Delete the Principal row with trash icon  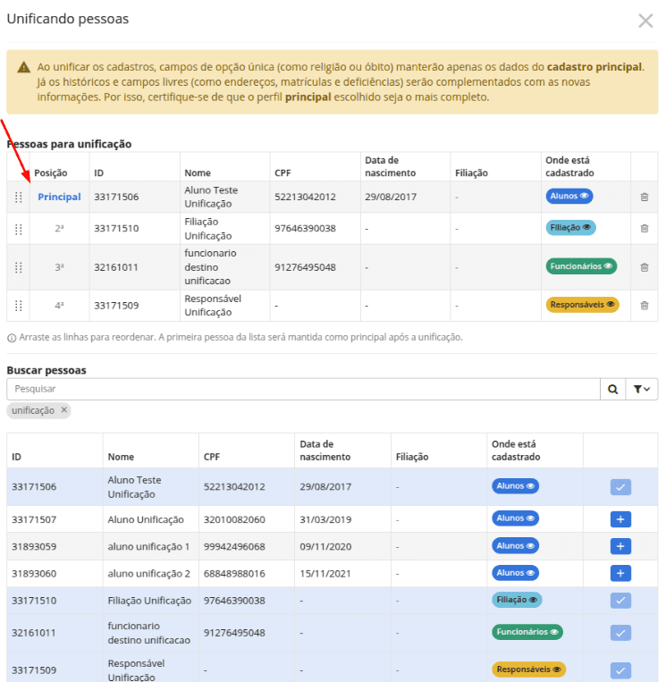pyautogui.click(x=645, y=197)
